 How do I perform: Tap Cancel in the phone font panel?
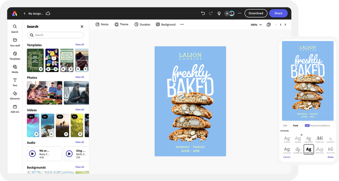[287, 157]
